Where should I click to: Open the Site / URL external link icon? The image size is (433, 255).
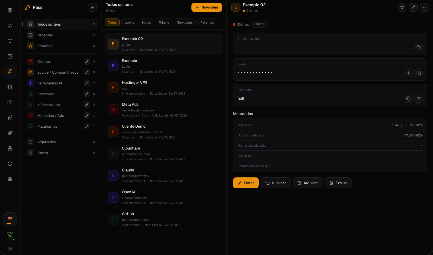coord(418,99)
